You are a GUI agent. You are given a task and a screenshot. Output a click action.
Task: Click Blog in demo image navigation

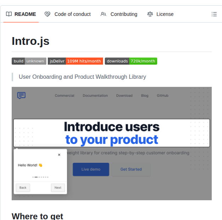coord(145,96)
